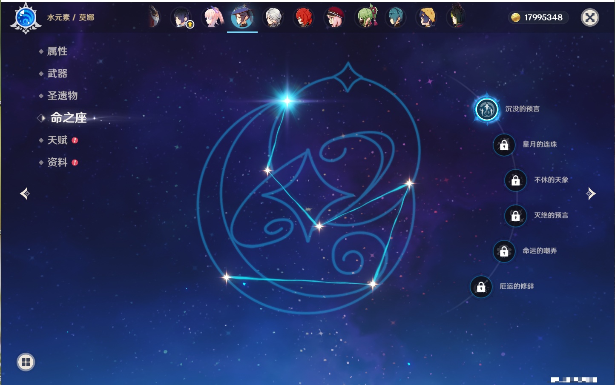Select the dark-haired portrait with the upgrade arrow
The image size is (615, 385).
[x=182, y=17]
